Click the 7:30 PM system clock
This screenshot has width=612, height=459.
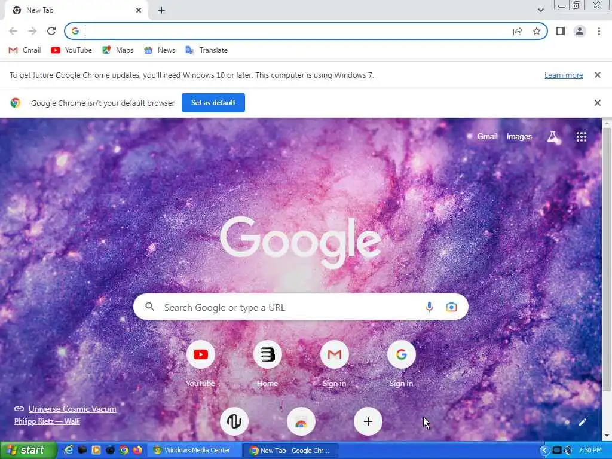(590, 451)
